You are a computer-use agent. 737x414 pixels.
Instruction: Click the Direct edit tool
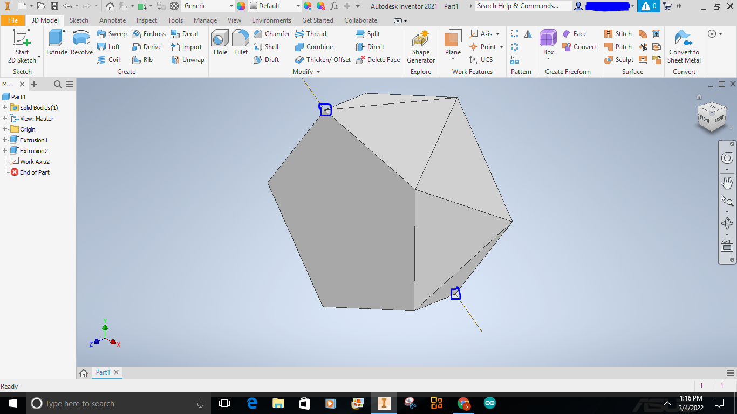[370, 46]
